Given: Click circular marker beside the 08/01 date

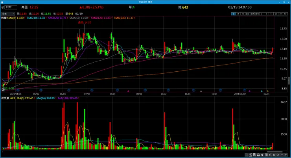Looking at the screenshot, I should pos(117,90).
